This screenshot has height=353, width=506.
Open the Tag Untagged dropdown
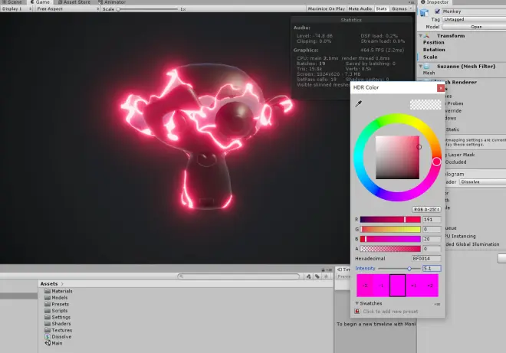tap(474, 20)
